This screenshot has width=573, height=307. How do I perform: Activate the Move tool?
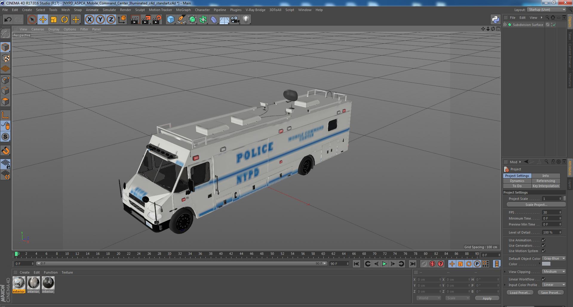pyautogui.click(x=43, y=20)
